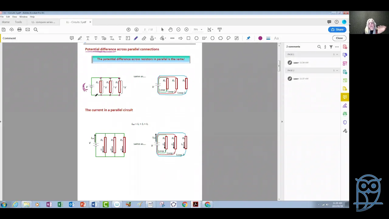Select the replace text note tool
The image size is (389, 219).
click(104, 38)
